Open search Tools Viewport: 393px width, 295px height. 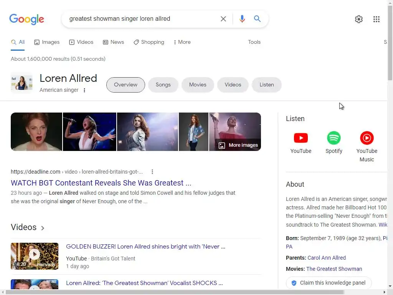pyautogui.click(x=254, y=42)
